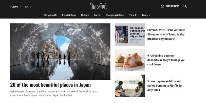The height and width of the screenshot is (103, 206).
Task: Navigate to Shopping & Style
Action: (x=115, y=15)
